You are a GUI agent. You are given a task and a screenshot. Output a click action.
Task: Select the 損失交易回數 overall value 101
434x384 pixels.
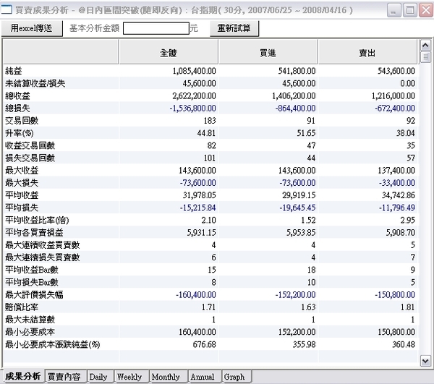click(210, 158)
